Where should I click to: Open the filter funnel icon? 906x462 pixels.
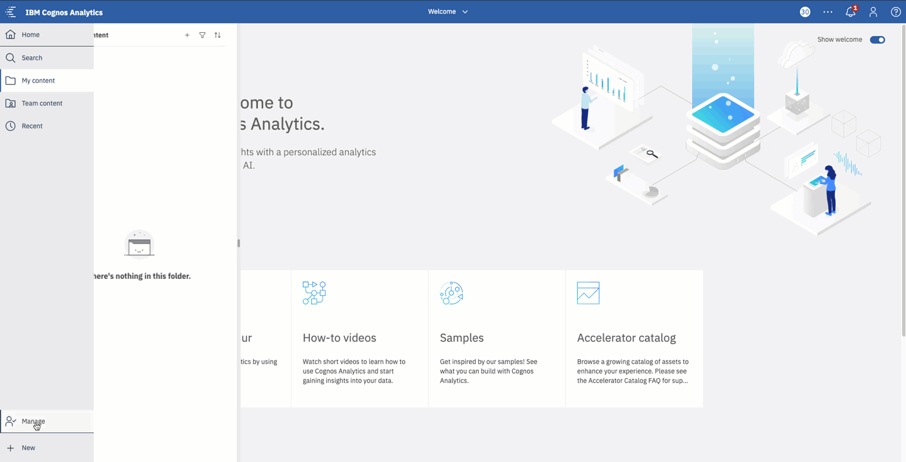pyautogui.click(x=203, y=35)
